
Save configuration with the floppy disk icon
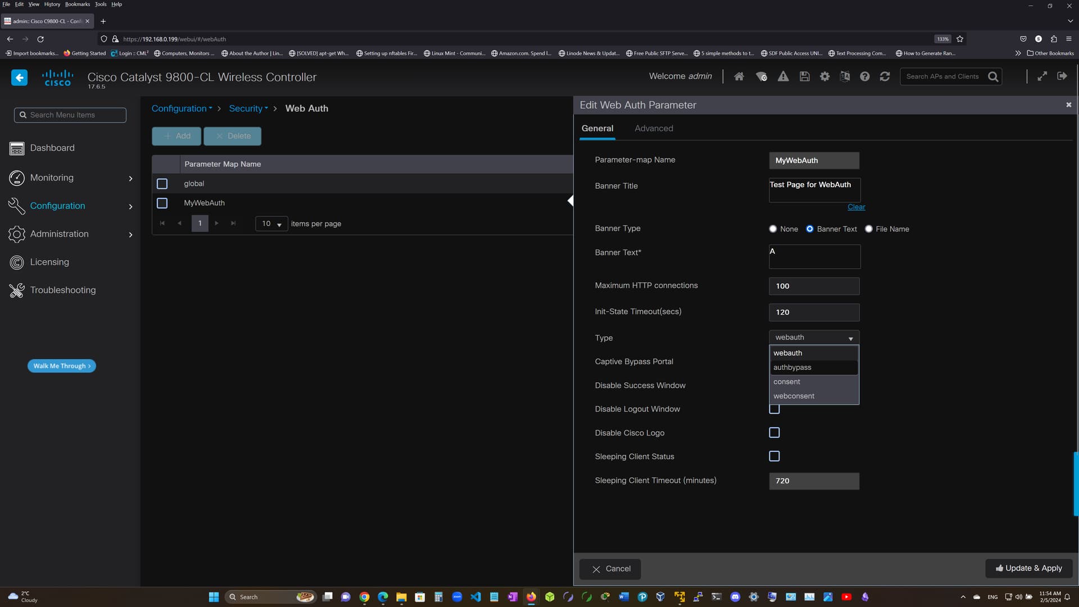point(805,76)
